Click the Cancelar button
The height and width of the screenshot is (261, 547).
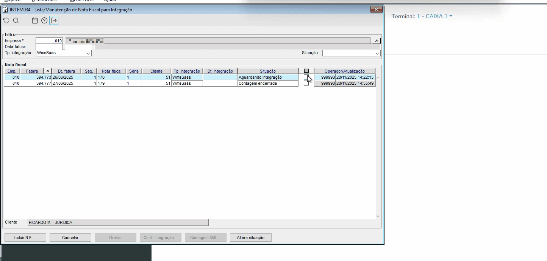[x=70, y=238]
